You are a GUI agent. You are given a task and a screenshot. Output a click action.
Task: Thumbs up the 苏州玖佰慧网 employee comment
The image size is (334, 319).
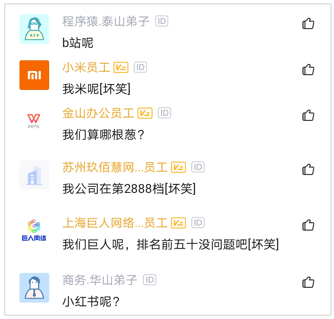(x=308, y=169)
